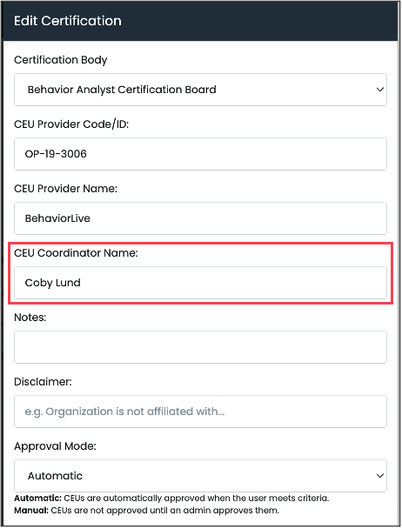402x529 pixels.
Task: Click the Certification Body label
Action: [61, 60]
